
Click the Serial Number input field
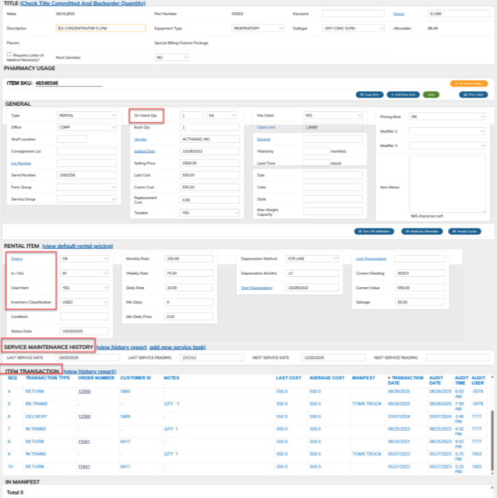click(86, 175)
